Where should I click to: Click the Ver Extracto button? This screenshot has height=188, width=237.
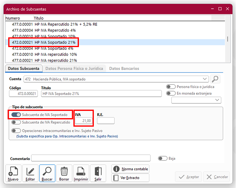130,178
